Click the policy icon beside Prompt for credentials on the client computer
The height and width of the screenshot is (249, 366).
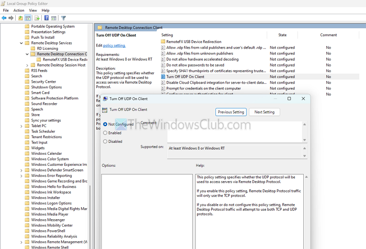point(163,88)
